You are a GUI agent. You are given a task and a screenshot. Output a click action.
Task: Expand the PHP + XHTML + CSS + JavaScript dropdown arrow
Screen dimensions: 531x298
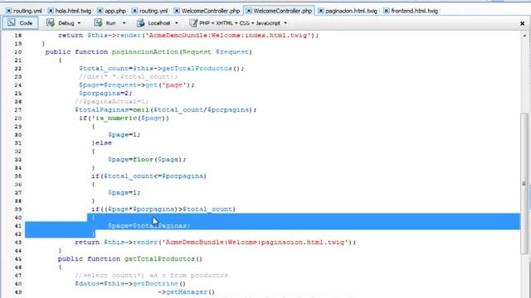pyautogui.click(x=285, y=23)
